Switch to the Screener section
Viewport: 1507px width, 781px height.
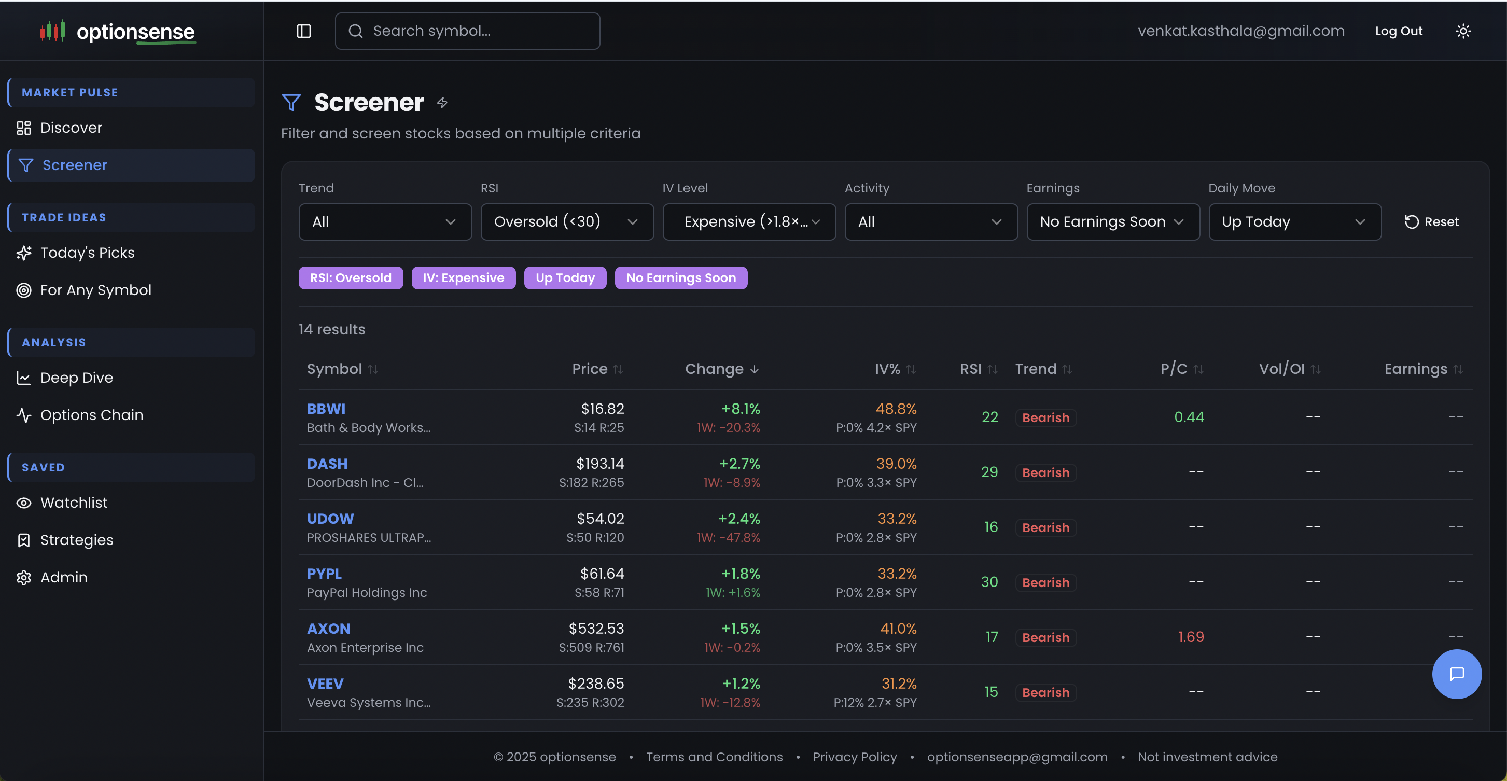tap(74, 165)
